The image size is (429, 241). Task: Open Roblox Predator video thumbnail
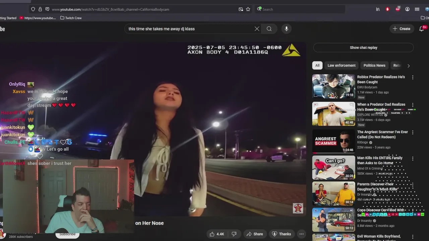(x=333, y=86)
